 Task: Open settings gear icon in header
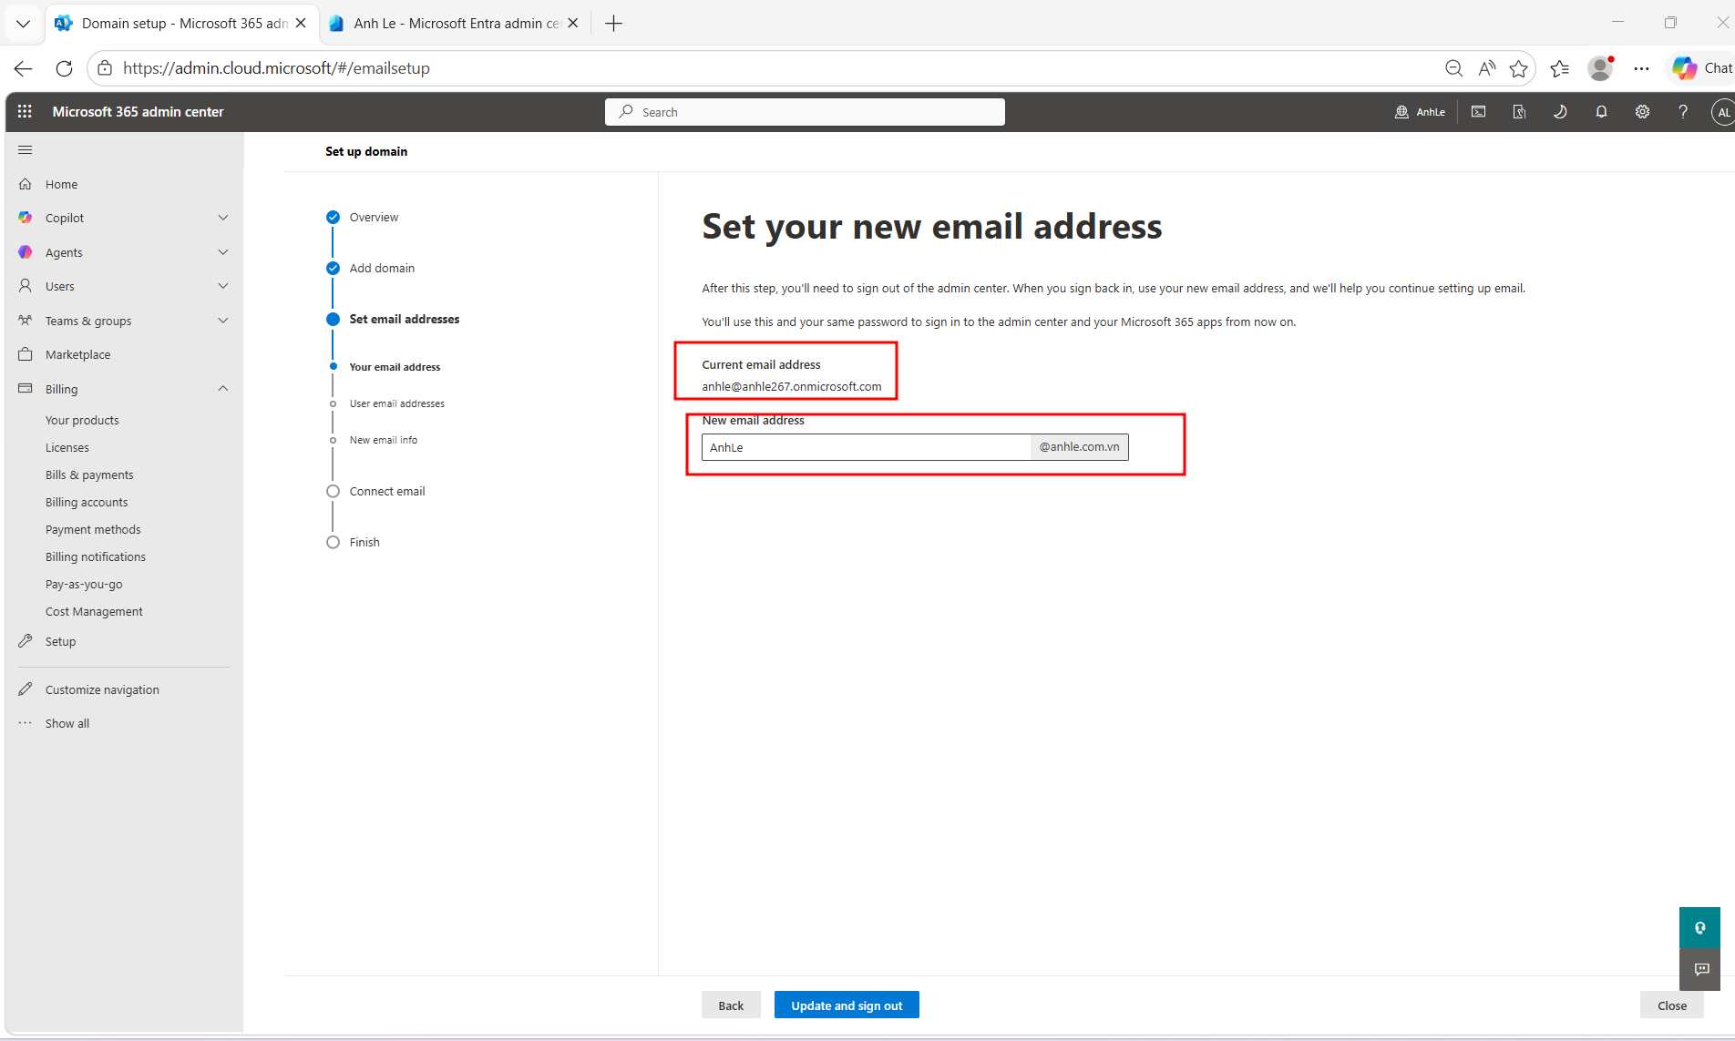[1642, 111]
